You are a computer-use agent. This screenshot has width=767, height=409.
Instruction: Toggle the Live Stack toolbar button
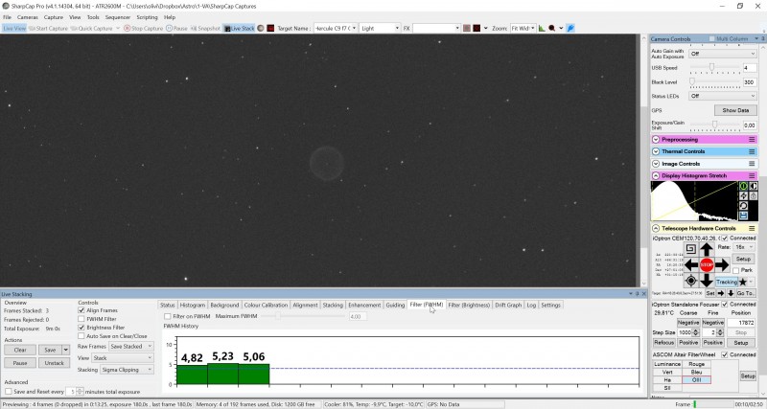(x=240, y=29)
